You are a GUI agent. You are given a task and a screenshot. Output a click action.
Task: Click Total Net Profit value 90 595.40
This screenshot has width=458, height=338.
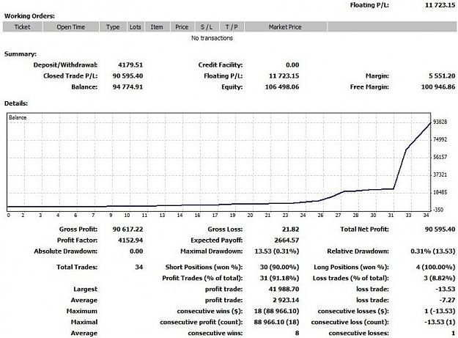[x=440, y=229]
